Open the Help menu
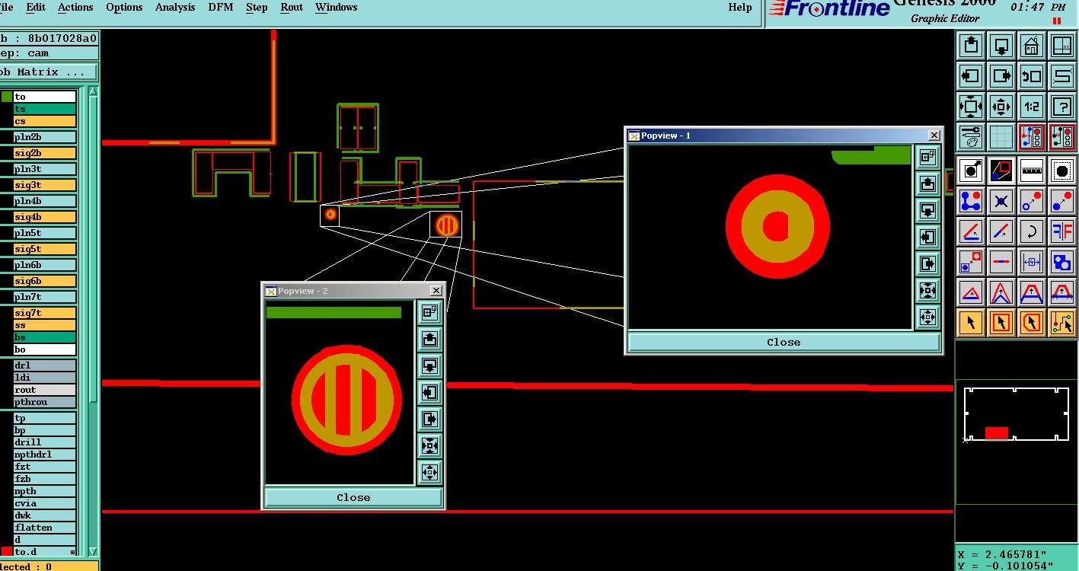 (739, 7)
